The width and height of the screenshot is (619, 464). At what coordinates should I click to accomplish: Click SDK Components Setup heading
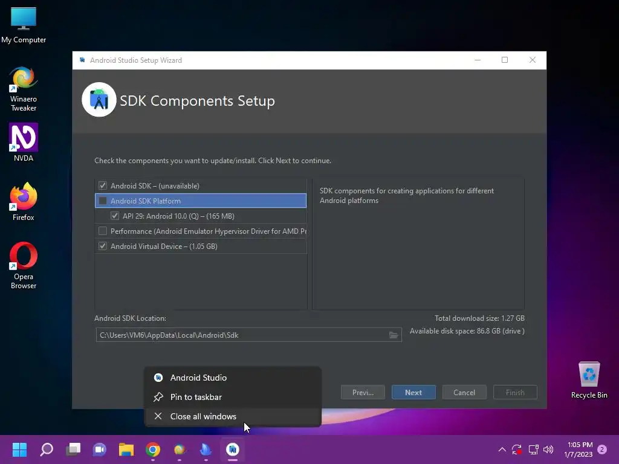click(198, 101)
